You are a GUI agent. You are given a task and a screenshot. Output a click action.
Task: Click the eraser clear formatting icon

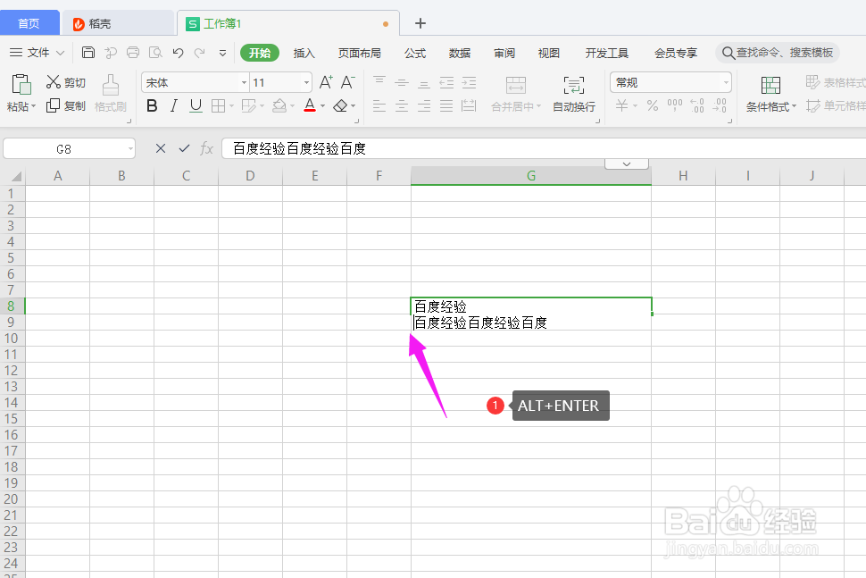341,105
